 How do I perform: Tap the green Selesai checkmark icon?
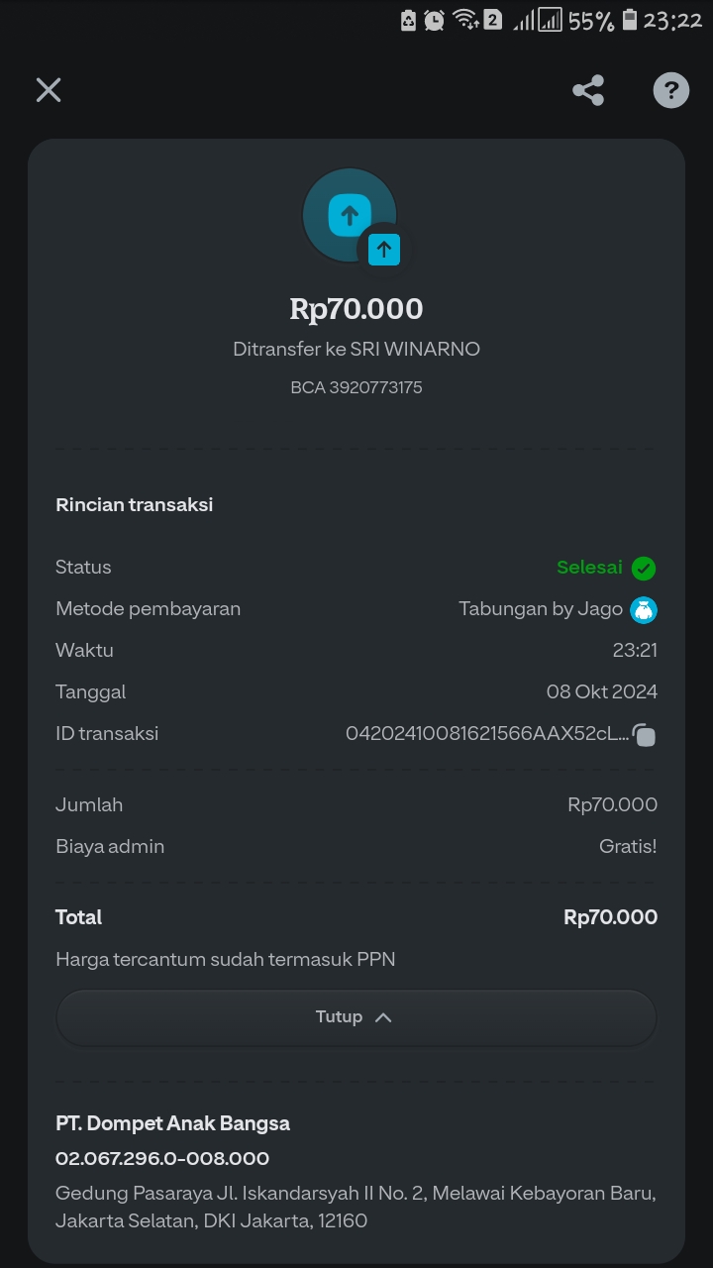644,568
